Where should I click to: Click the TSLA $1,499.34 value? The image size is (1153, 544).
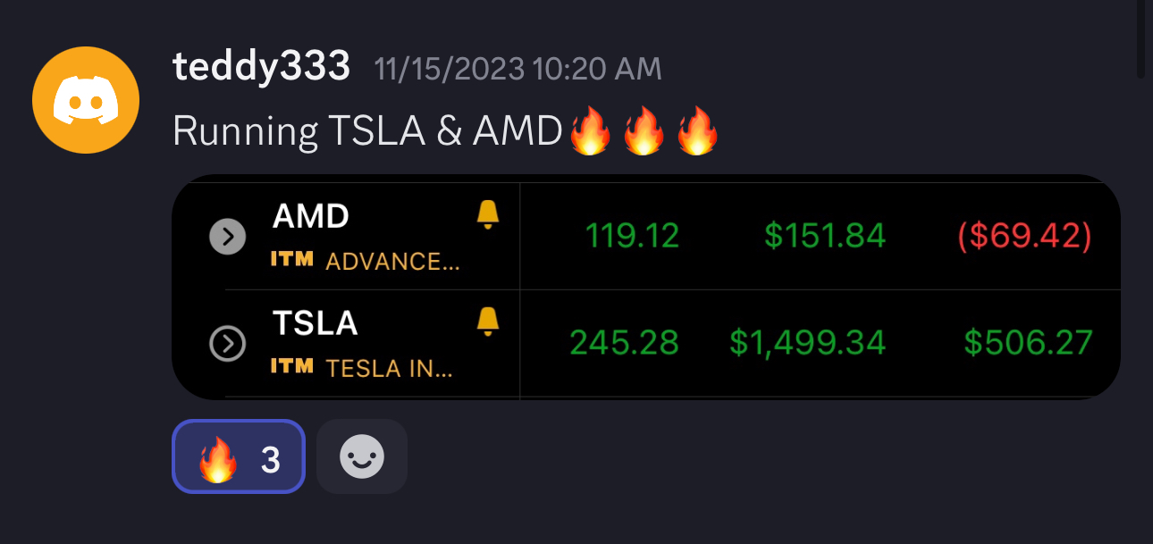(807, 342)
